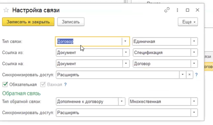Open the bottom Расширять dropdown in Обратная связь

coord(194,113)
